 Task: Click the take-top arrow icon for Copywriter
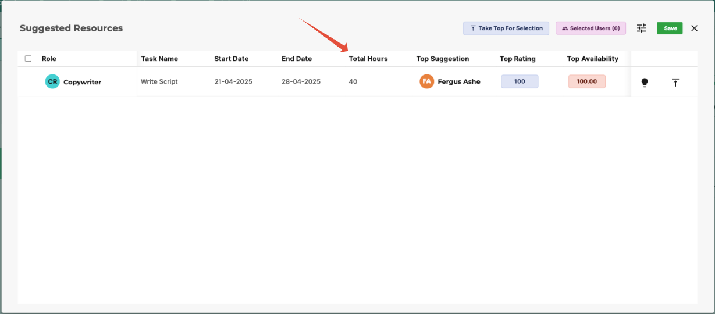pyautogui.click(x=675, y=83)
